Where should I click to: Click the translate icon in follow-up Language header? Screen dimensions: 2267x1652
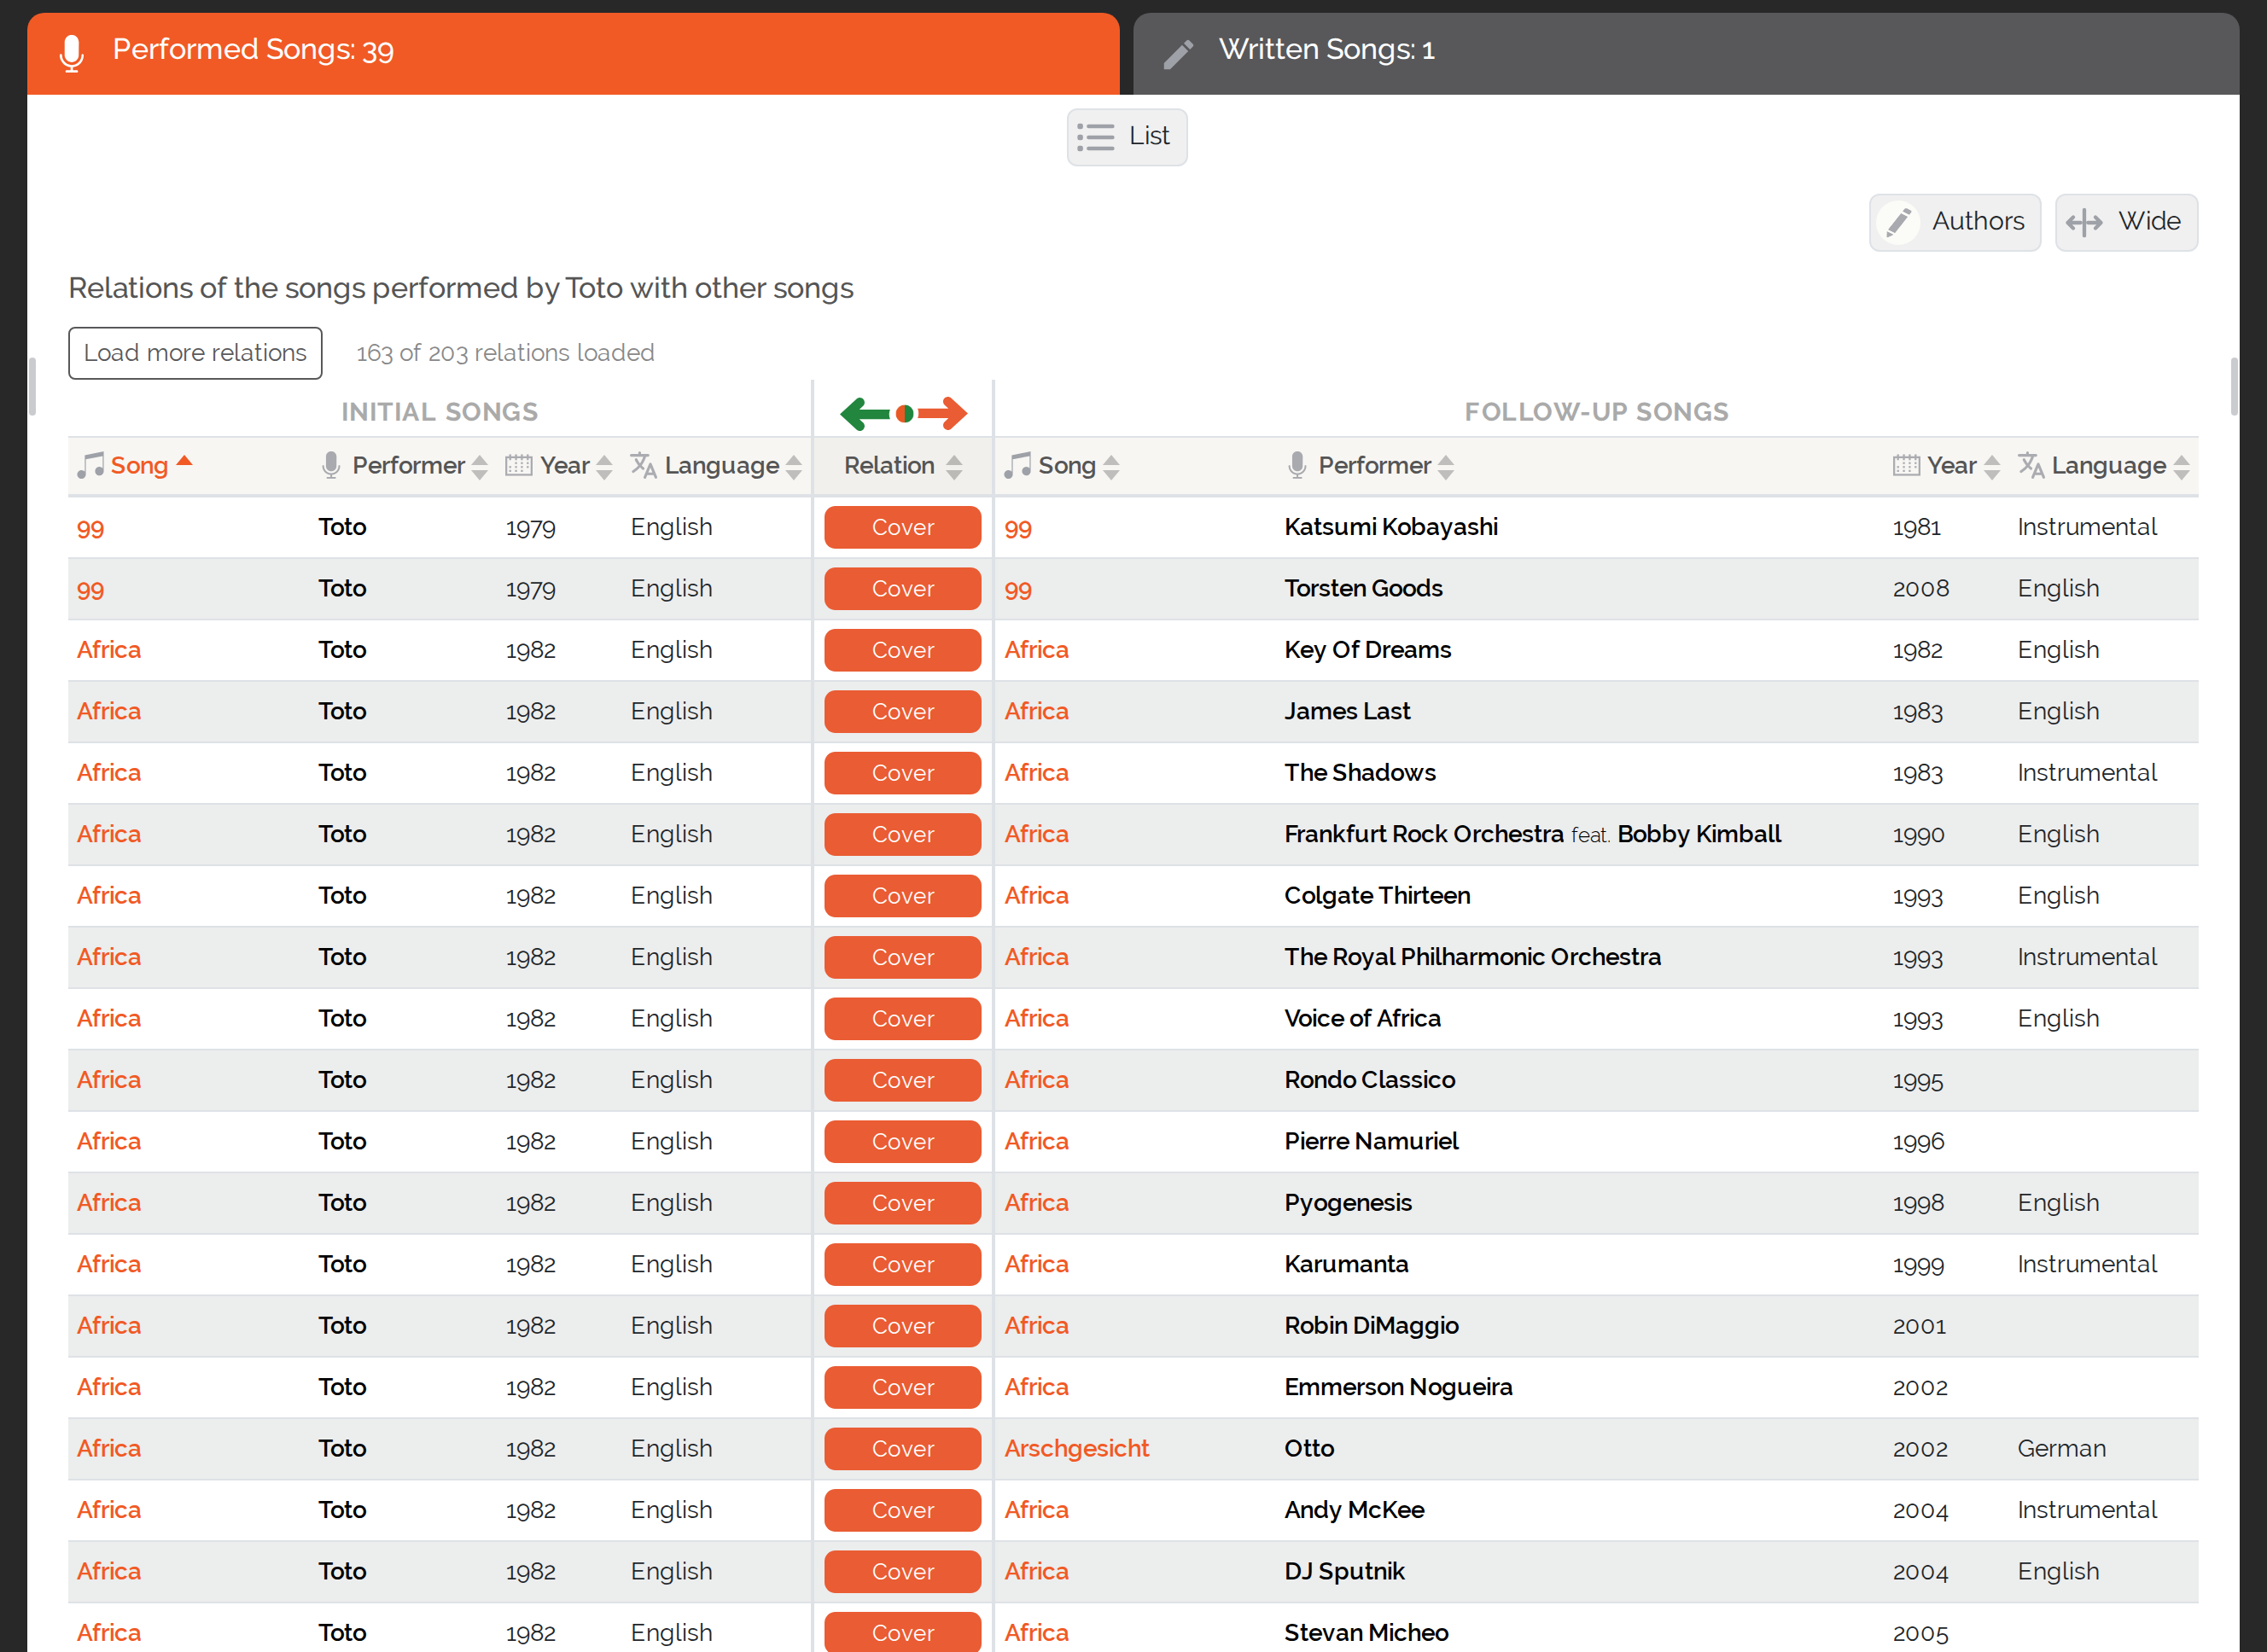tap(2031, 465)
